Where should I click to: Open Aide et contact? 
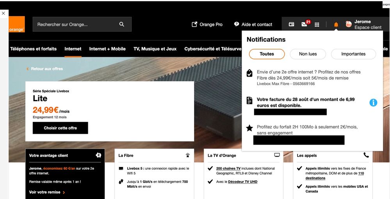(x=253, y=24)
